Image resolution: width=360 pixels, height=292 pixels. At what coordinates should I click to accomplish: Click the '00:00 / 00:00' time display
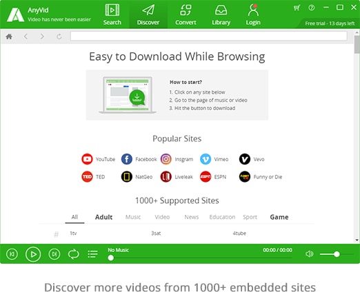tap(277, 250)
